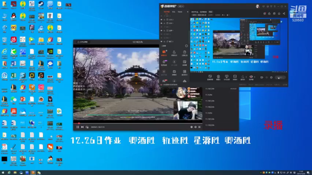312x175 pixels.
Task: Switch the video player to fullscreen
Action: point(199,127)
